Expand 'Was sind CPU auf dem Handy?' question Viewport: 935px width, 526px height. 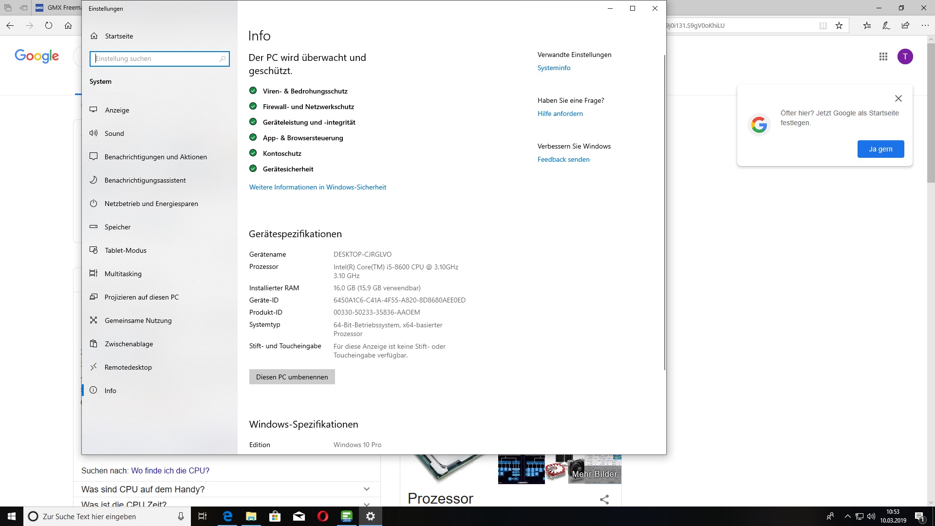[x=366, y=489]
